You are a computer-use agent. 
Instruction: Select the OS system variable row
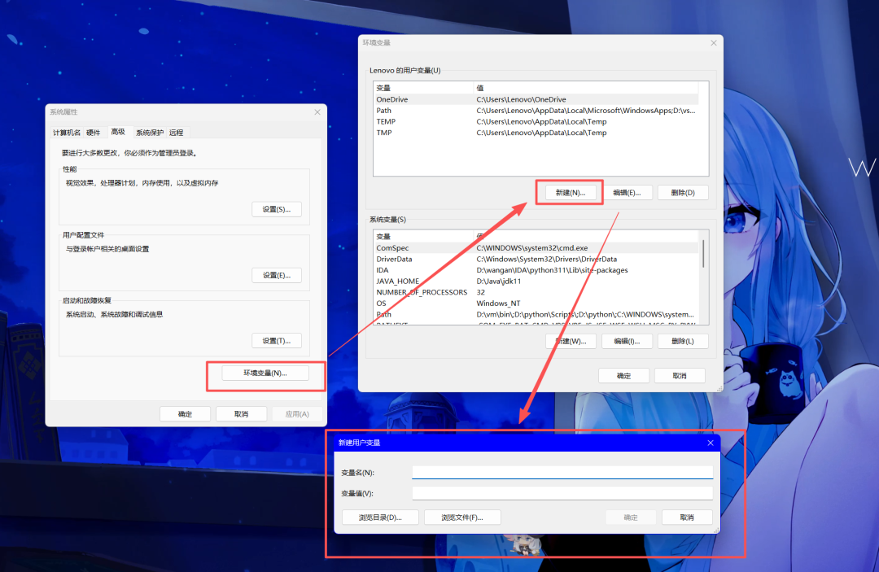(x=536, y=303)
